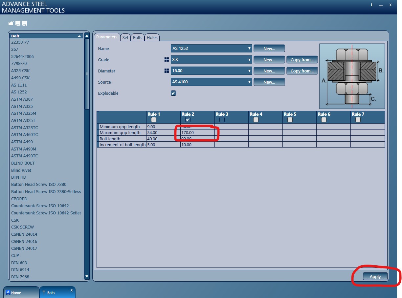The image size is (402, 298).
Task: Select CSK SCREW in the list
Action: (x=23, y=227)
